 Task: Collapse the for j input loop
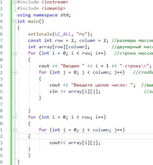pos(15,72)
